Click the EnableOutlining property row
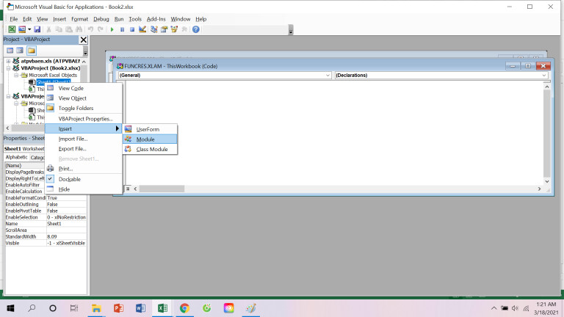Screen dimensions: 564x317 click(x=46, y=204)
